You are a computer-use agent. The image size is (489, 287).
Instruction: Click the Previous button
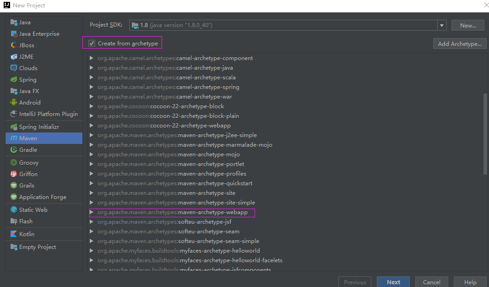(355, 282)
